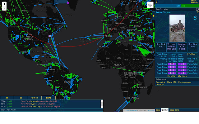
Task: Collapse the sidebar with yellow arrow
Action: (154, 16)
